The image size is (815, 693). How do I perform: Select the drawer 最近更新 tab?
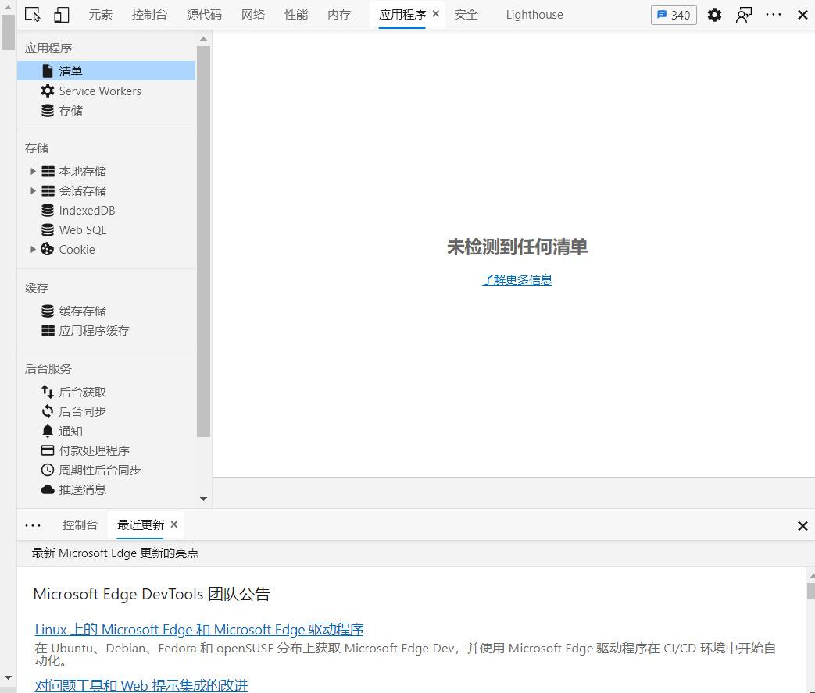(141, 524)
